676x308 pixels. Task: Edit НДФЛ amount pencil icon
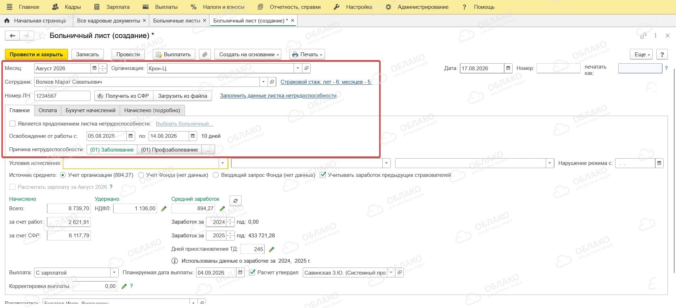pyautogui.click(x=164, y=209)
